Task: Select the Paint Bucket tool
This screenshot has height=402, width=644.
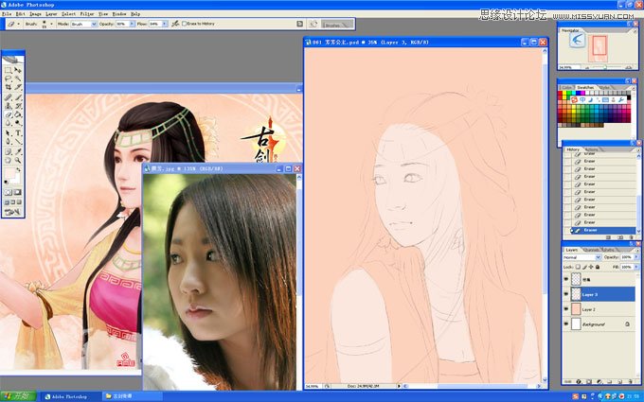Action: pyautogui.click(x=18, y=114)
